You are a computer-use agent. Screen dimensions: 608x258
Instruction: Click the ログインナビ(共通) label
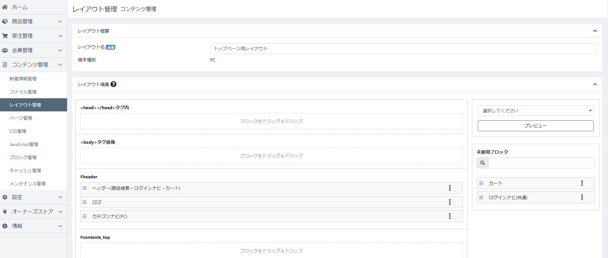point(508,198)
